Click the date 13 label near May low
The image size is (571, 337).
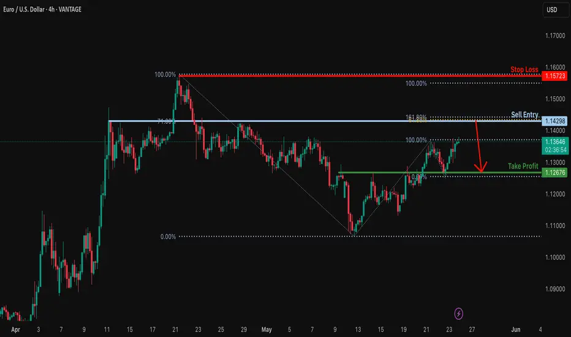[358, 330]
